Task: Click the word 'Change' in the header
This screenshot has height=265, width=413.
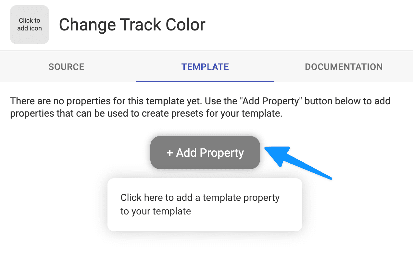Action: coord(87,25)
